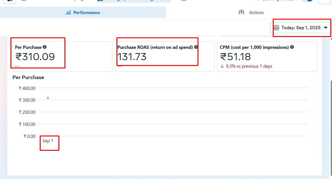Expand the Today: Sep 1, 2025 date dropdown
Image resolution: width=332 pixels, height=179 pixels.
coord(301,28)
